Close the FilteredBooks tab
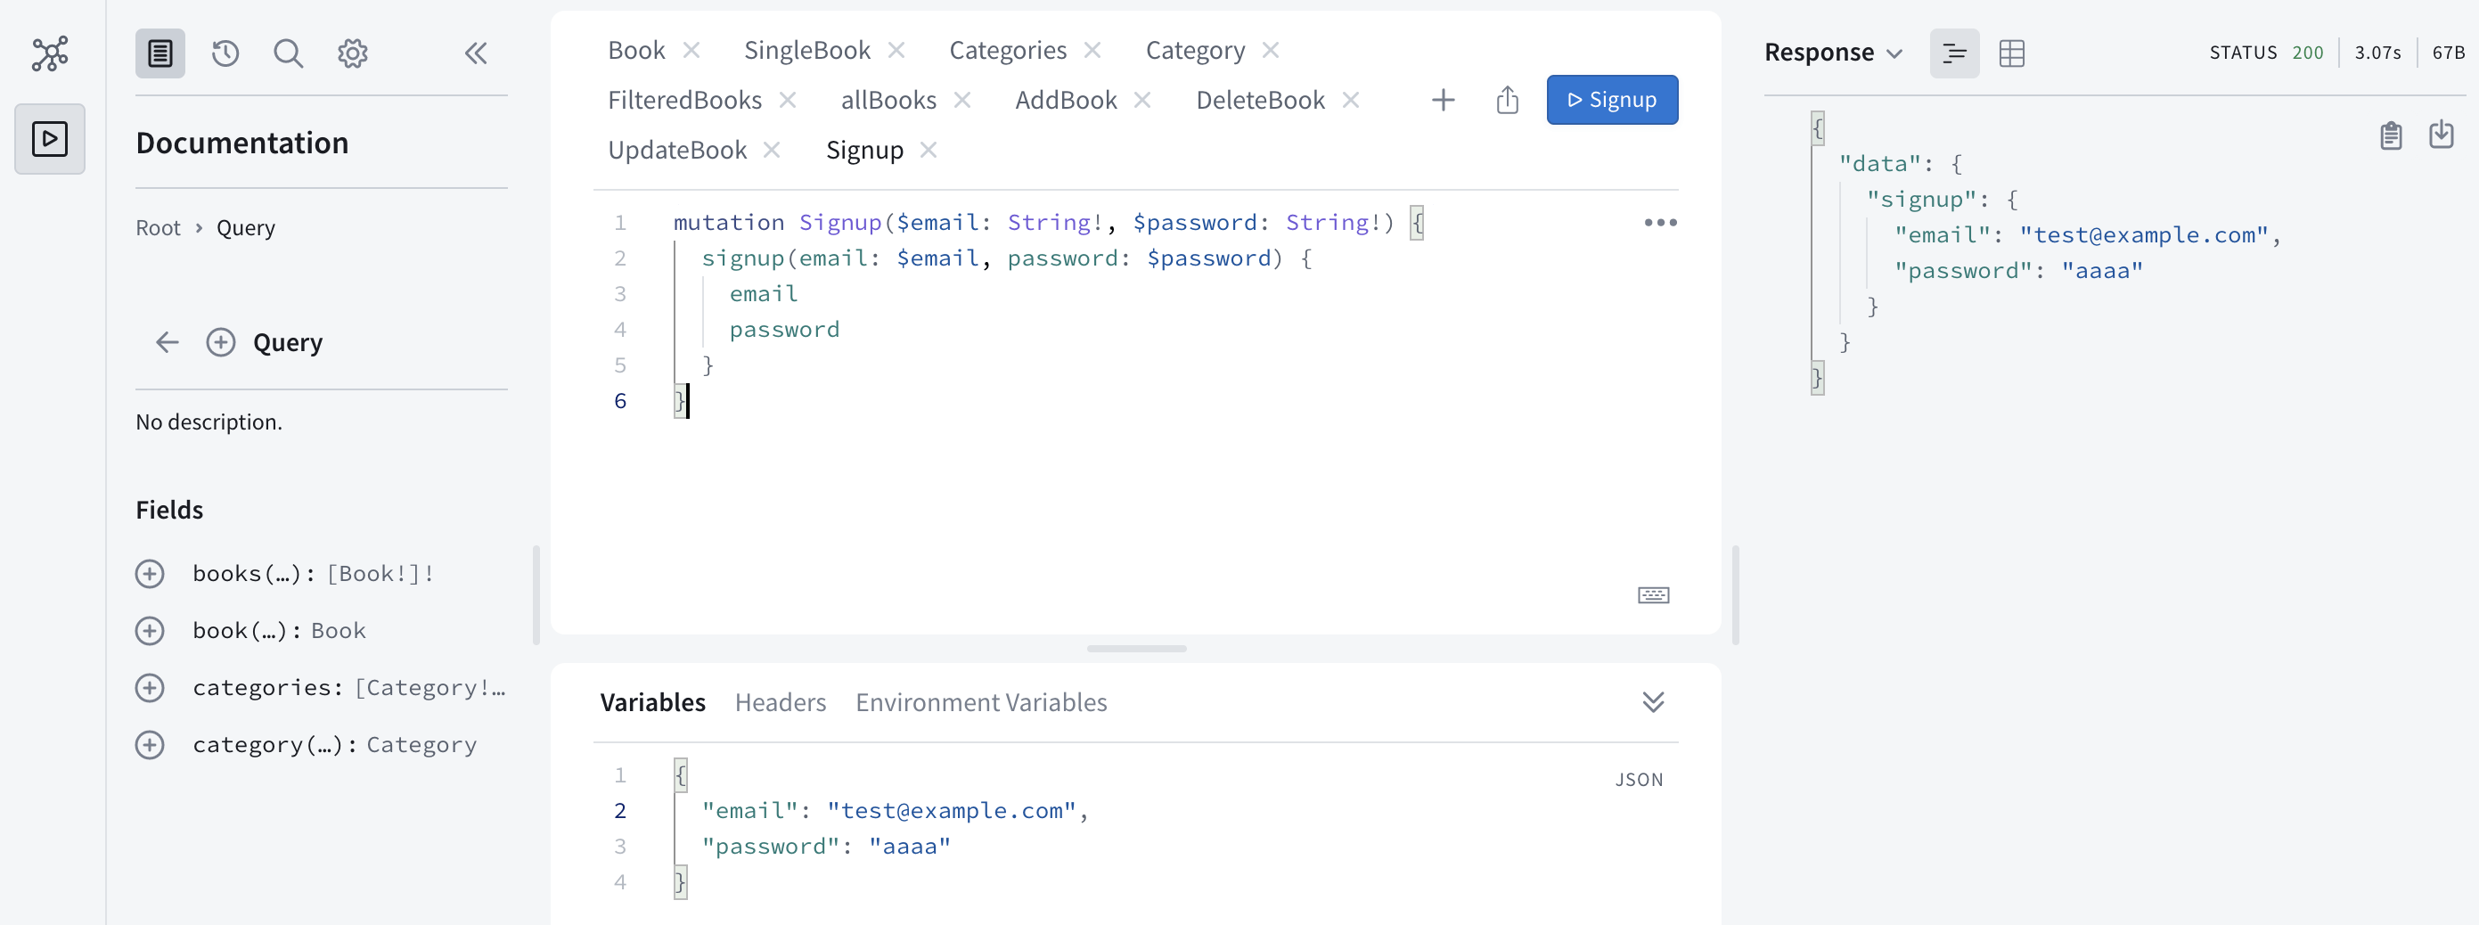This screenshot has height=925, width=2479. pos(787,100)
